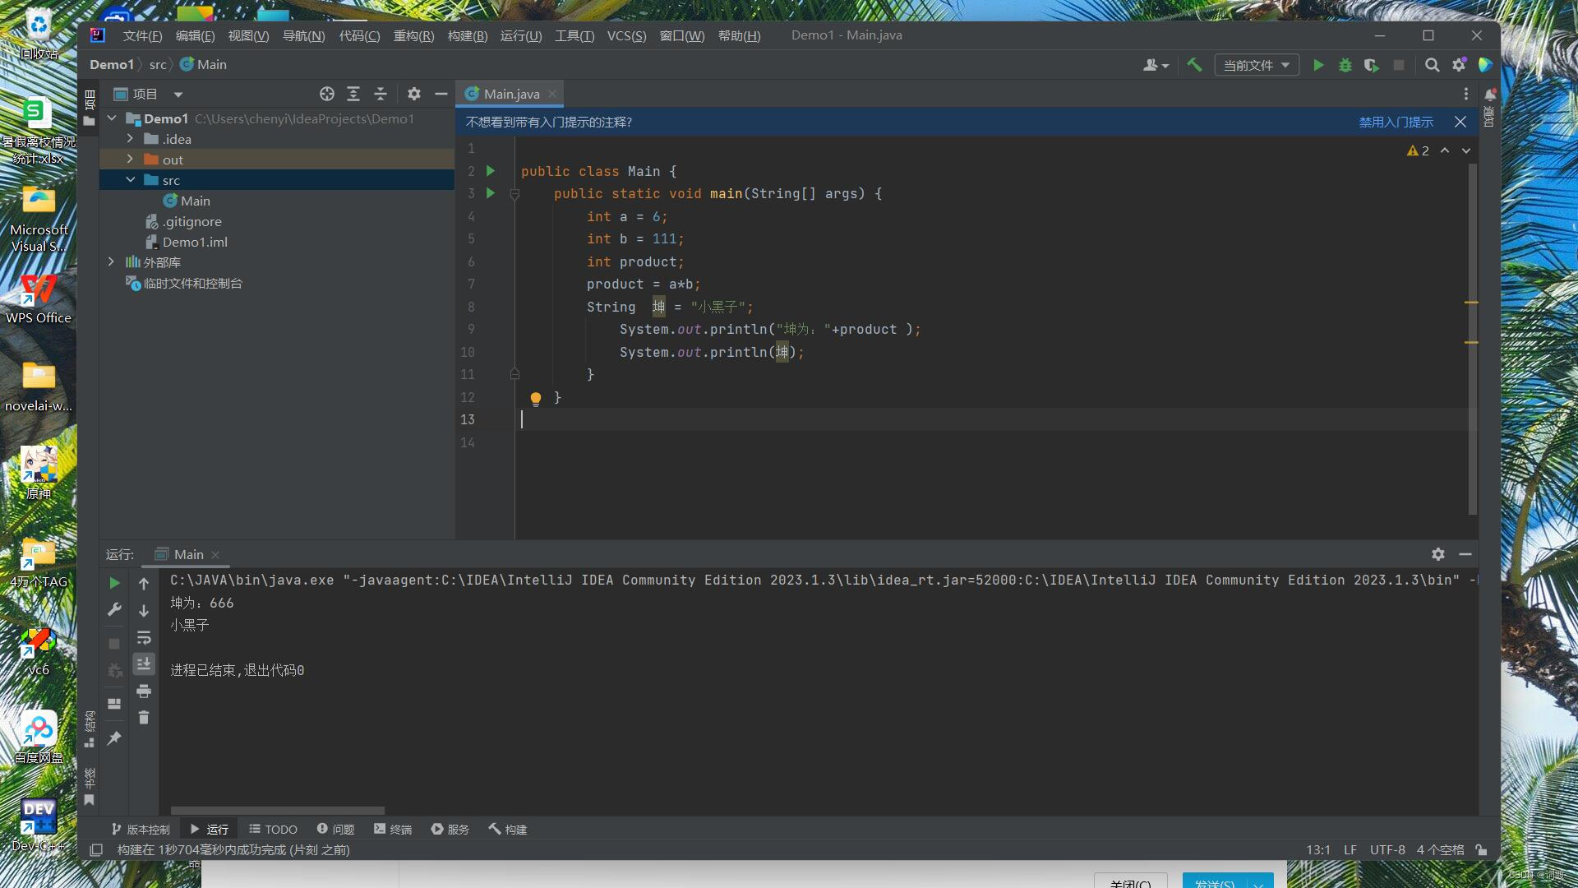
Task: Collapse the src folder node
Action: [130, 180]
